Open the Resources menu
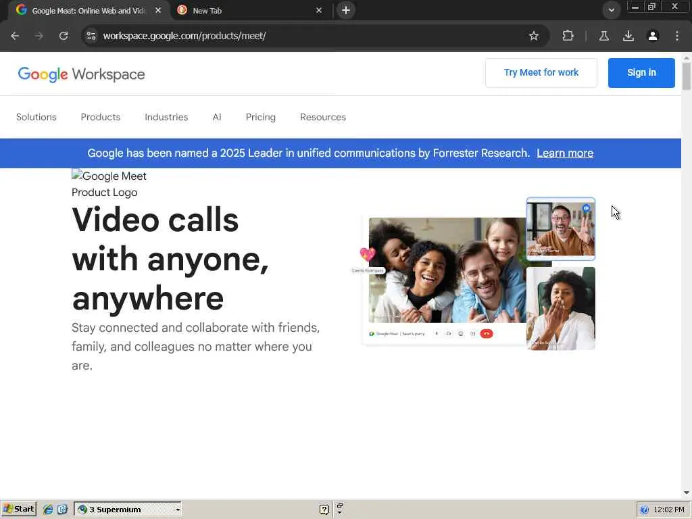692x519 pixels. pos(323,117)
